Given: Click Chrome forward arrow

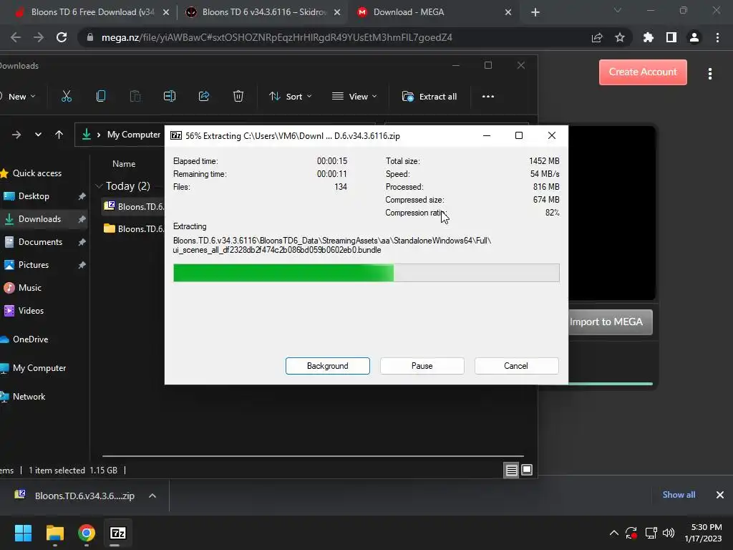Looking at the screenshot, I should [x=39, y=37].
